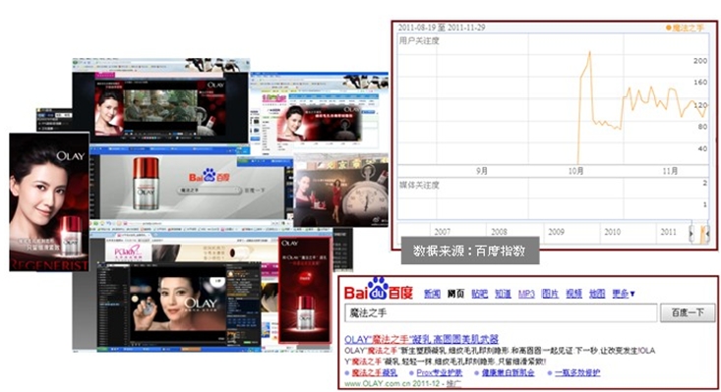
Task: Switch to the 视频 tab
Action: (573, 294)
